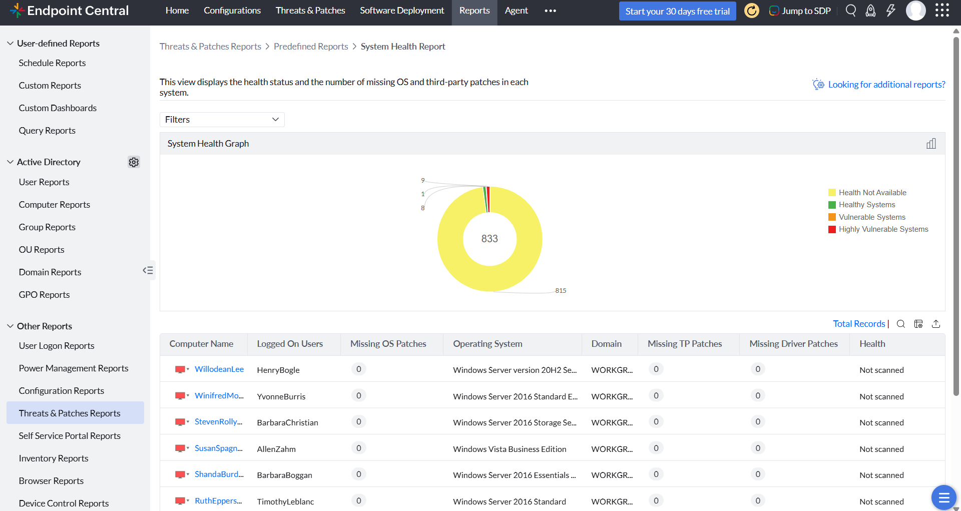The width and height of the screenshot is (961, 511).
Task: Open the rocket notifications icon
Action: [871, 11]
